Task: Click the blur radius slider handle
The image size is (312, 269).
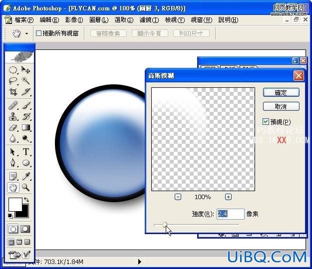Action: click(165, 225)
